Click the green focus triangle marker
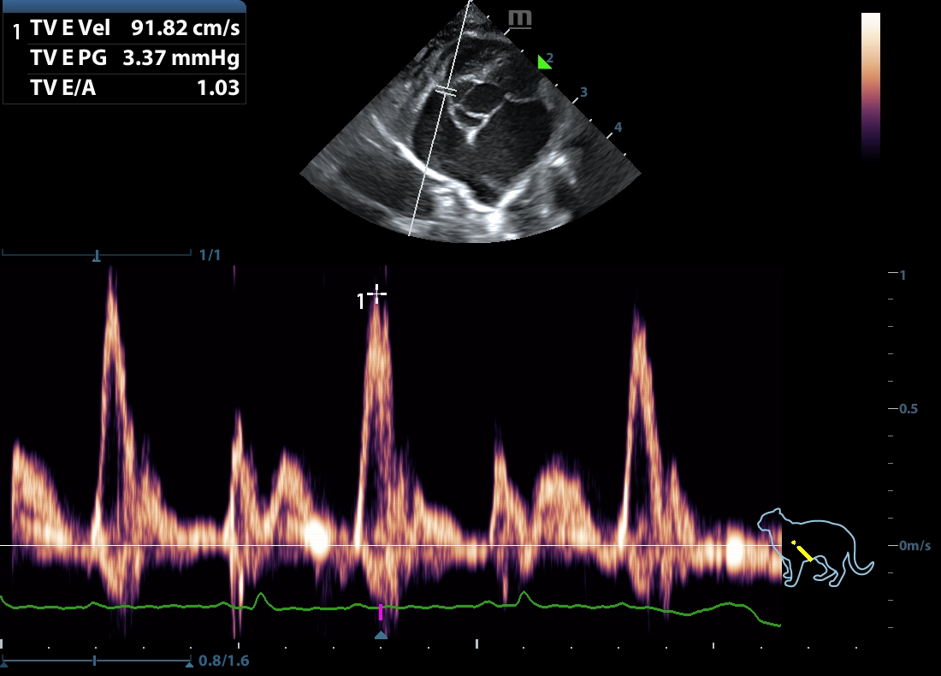 click(x=542, y=62)
